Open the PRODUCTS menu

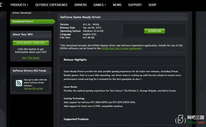(x=19, y=5)
